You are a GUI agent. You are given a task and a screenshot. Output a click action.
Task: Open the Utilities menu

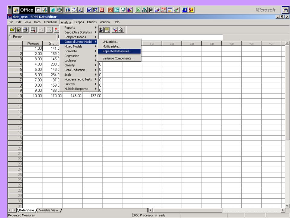click(92, 22)
